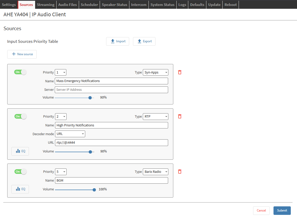Submit the sources configuration
Image resolution: width=297 pixels, height=219 pixels.
[x=282, y=210]
